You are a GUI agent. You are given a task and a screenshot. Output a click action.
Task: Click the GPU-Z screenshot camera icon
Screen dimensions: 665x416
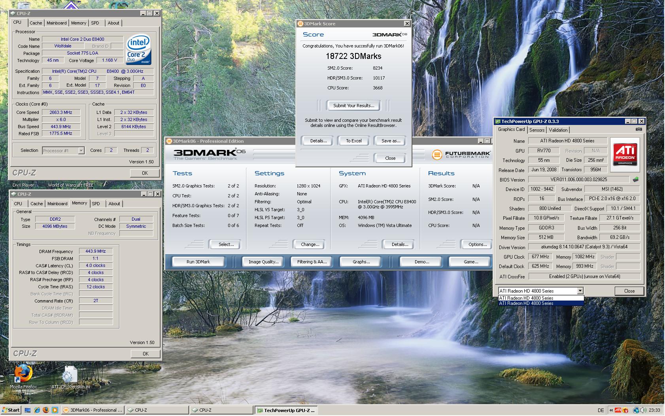tap(639, 129)
